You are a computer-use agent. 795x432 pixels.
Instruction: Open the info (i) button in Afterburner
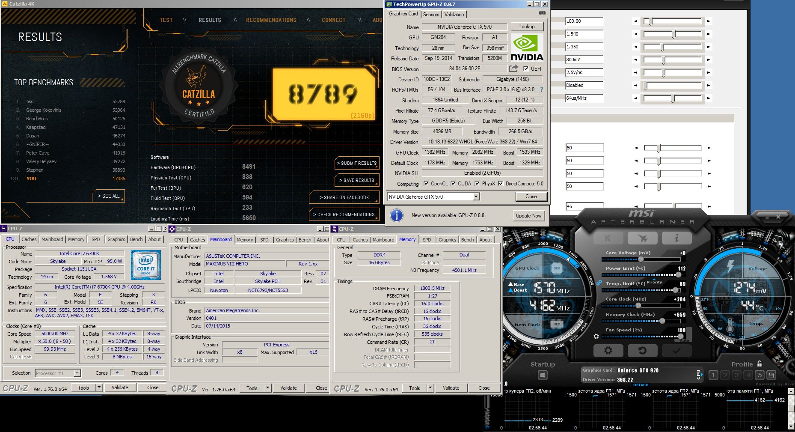pos(676,238)
